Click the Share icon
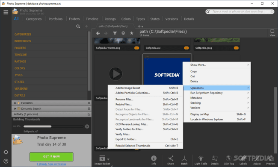Image resolution: width=278 pixels, height=167 pixels. [x=170, y=160]
